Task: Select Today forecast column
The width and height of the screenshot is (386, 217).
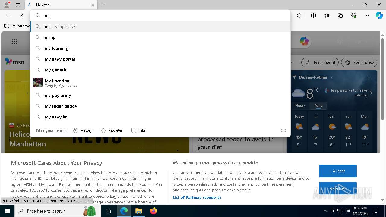Action: click(299, 132)
